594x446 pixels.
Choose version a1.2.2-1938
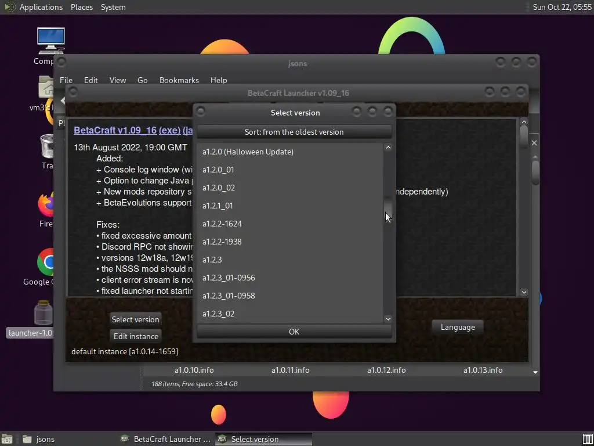click(290, 242)
